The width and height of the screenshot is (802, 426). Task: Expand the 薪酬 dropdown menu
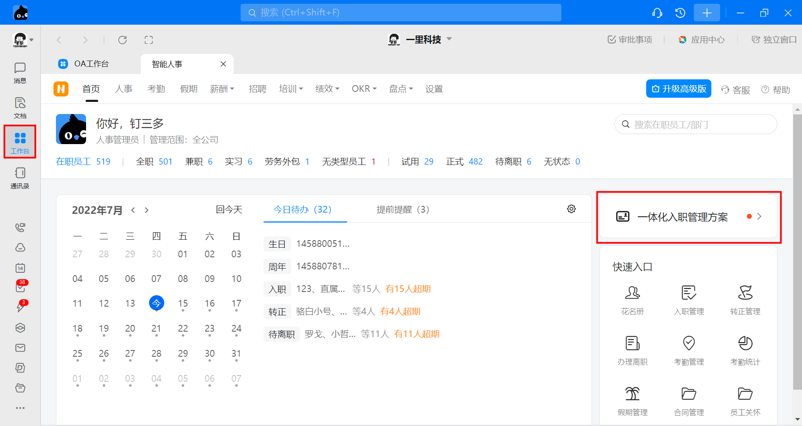click(x=222, y=89)
